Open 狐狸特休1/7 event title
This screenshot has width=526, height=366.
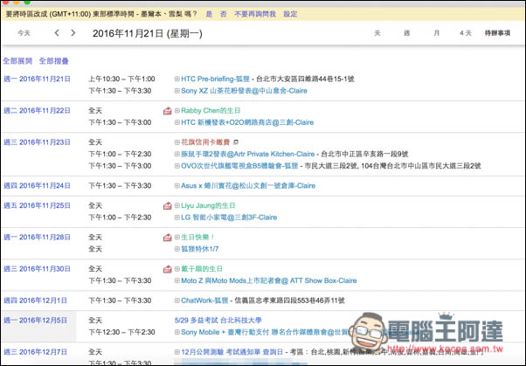(x=200, y=249)
